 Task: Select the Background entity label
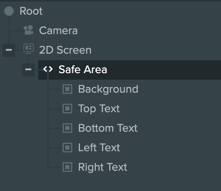108,89
